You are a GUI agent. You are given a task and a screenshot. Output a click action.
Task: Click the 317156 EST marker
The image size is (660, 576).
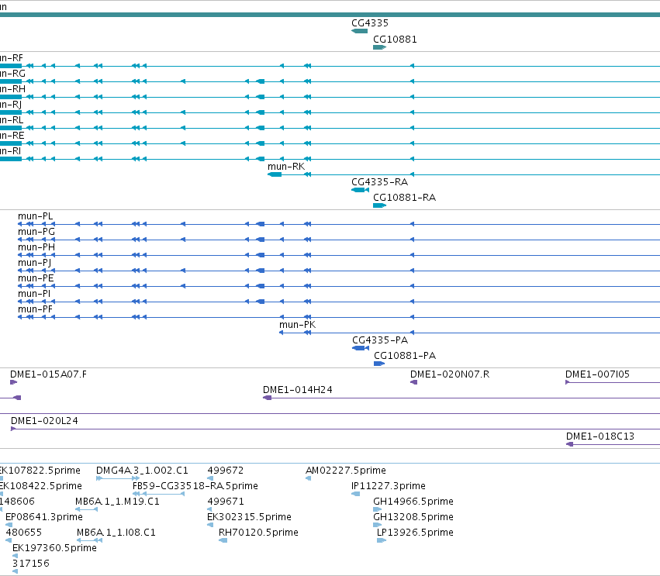[x=16, y=571]
